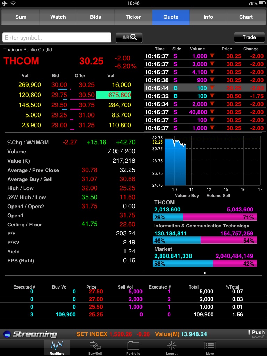Go to the Ticker tab
Viewport: 267px width, 356px height.
point(133,17)
